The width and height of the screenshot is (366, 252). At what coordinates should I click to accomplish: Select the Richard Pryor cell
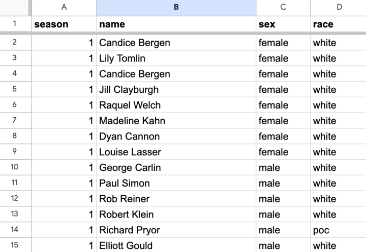tap(176, 230)
